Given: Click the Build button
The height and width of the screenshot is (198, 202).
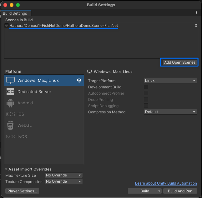Looking at the screenshot, I should (x=143, y=191).
